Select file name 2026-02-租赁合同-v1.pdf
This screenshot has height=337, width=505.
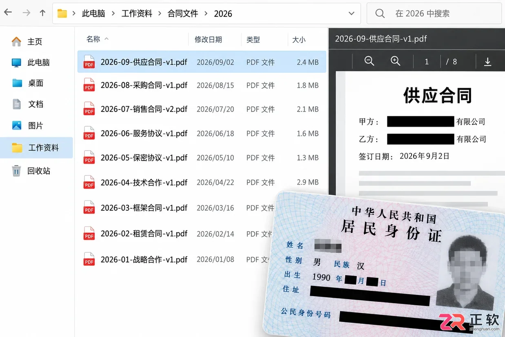[x=144, y=234]
